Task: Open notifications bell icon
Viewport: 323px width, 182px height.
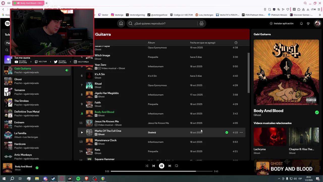Action: coord(301,24)
